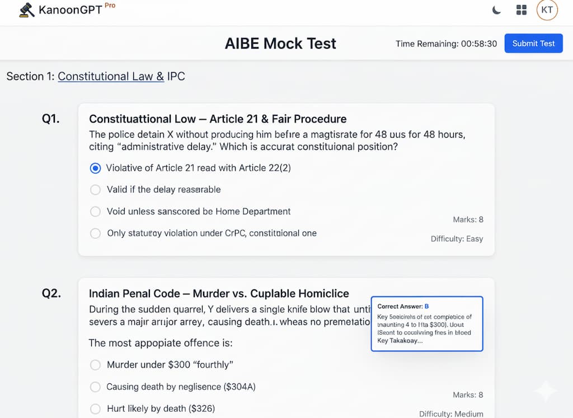Toggle dark mode with the moon icon
The width and height of the screenshot is (573, 418).
pos(496,10)
